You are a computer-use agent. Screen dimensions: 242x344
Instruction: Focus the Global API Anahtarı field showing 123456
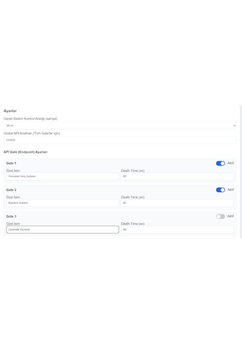coord(120,140)
